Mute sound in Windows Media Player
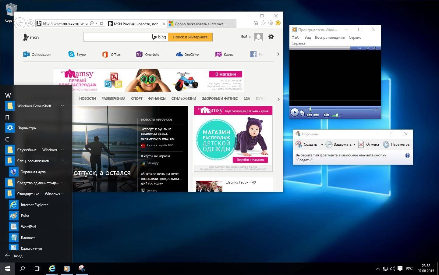This screenshot has height=275, width=439. pyautogui.click(x=326, y=115)
